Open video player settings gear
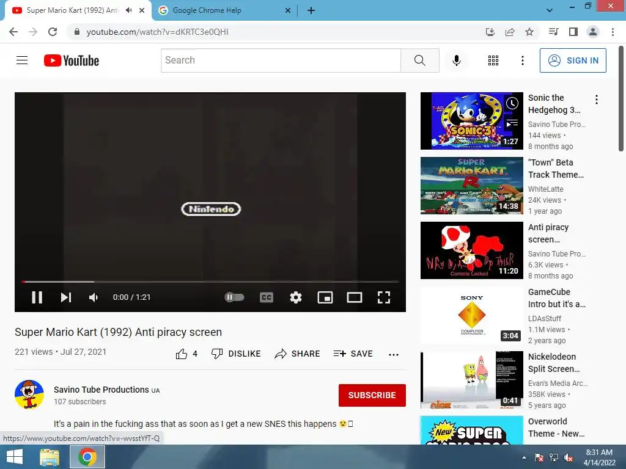The height and width of the screenshot is (469, 626). (x=296, y=297)
